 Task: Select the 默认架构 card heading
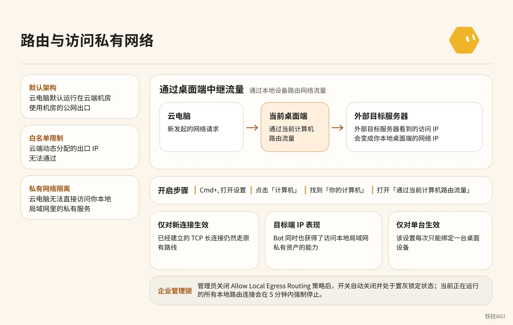[43, 88]
